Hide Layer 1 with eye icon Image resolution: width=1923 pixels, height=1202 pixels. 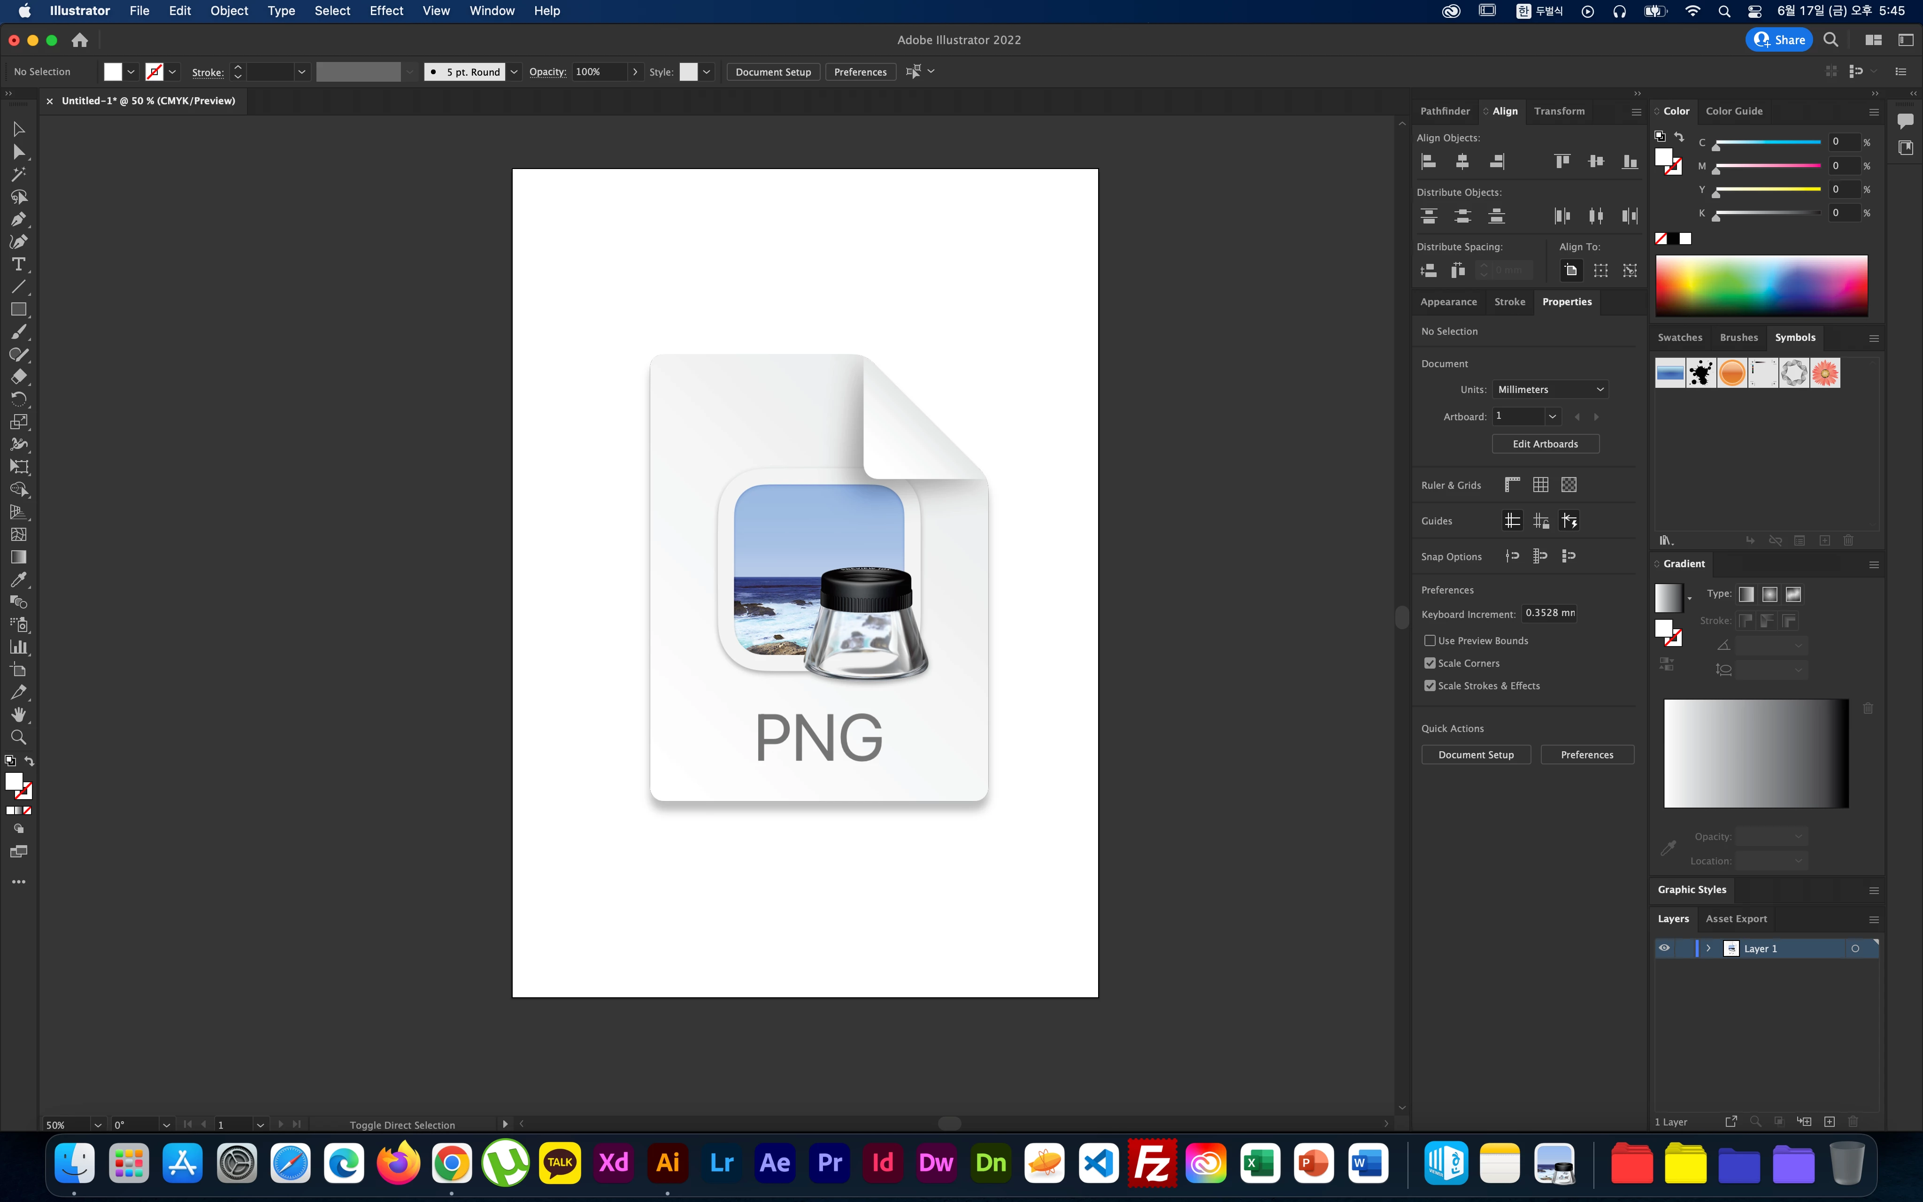(x=1664, y=948)
